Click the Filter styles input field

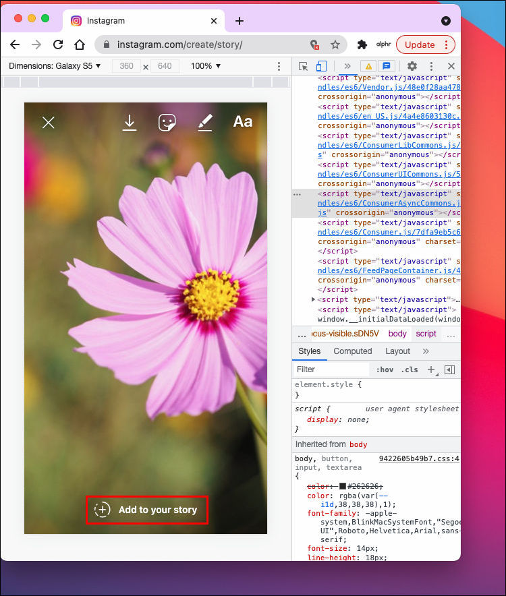pos(332,369)
